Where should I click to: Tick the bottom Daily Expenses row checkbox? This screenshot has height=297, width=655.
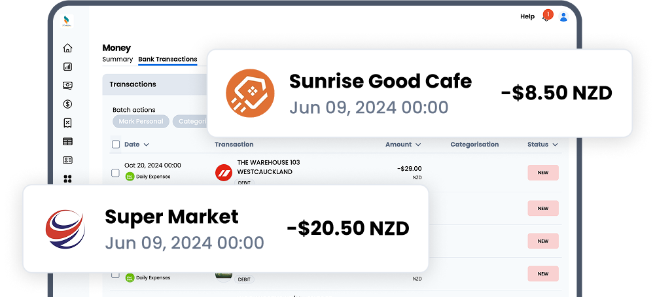(x=116, y=275)
